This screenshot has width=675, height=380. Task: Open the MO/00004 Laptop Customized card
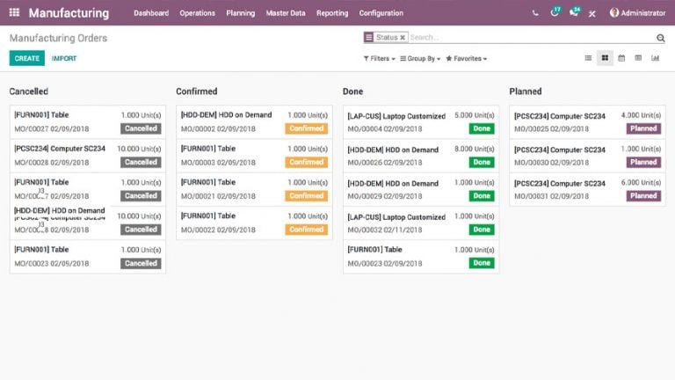click(x=421, y=122)
